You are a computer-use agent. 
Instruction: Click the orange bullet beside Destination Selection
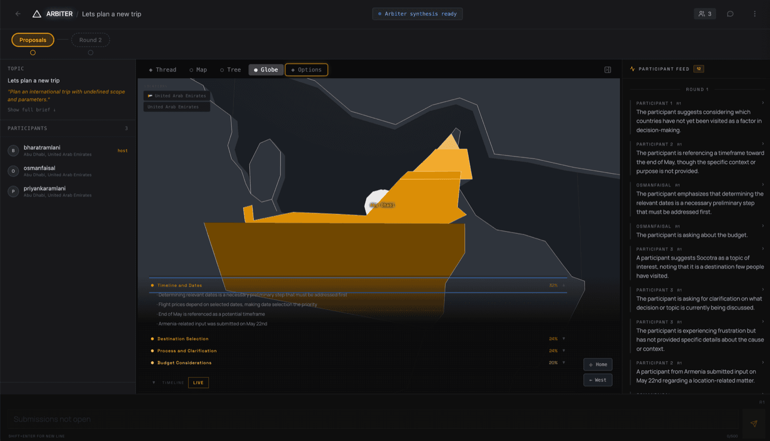[152, 339]
